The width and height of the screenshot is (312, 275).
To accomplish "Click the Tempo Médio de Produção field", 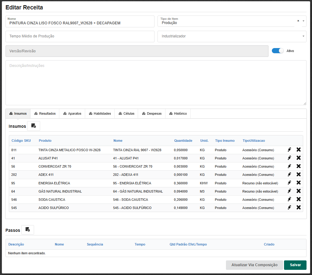I will [x=80, y=36].
